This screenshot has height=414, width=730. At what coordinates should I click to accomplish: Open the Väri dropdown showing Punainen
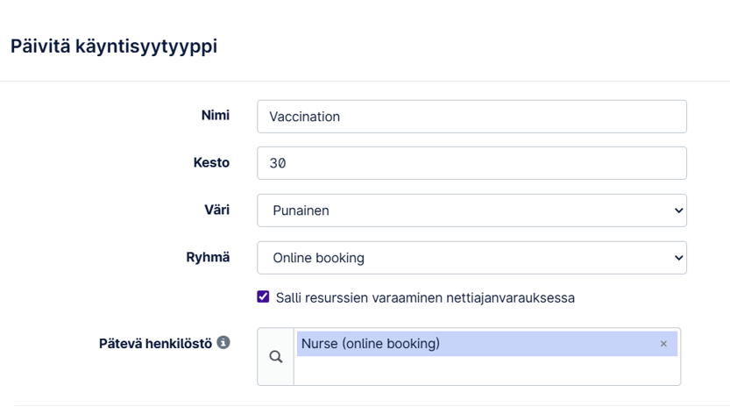pos(471,211)
